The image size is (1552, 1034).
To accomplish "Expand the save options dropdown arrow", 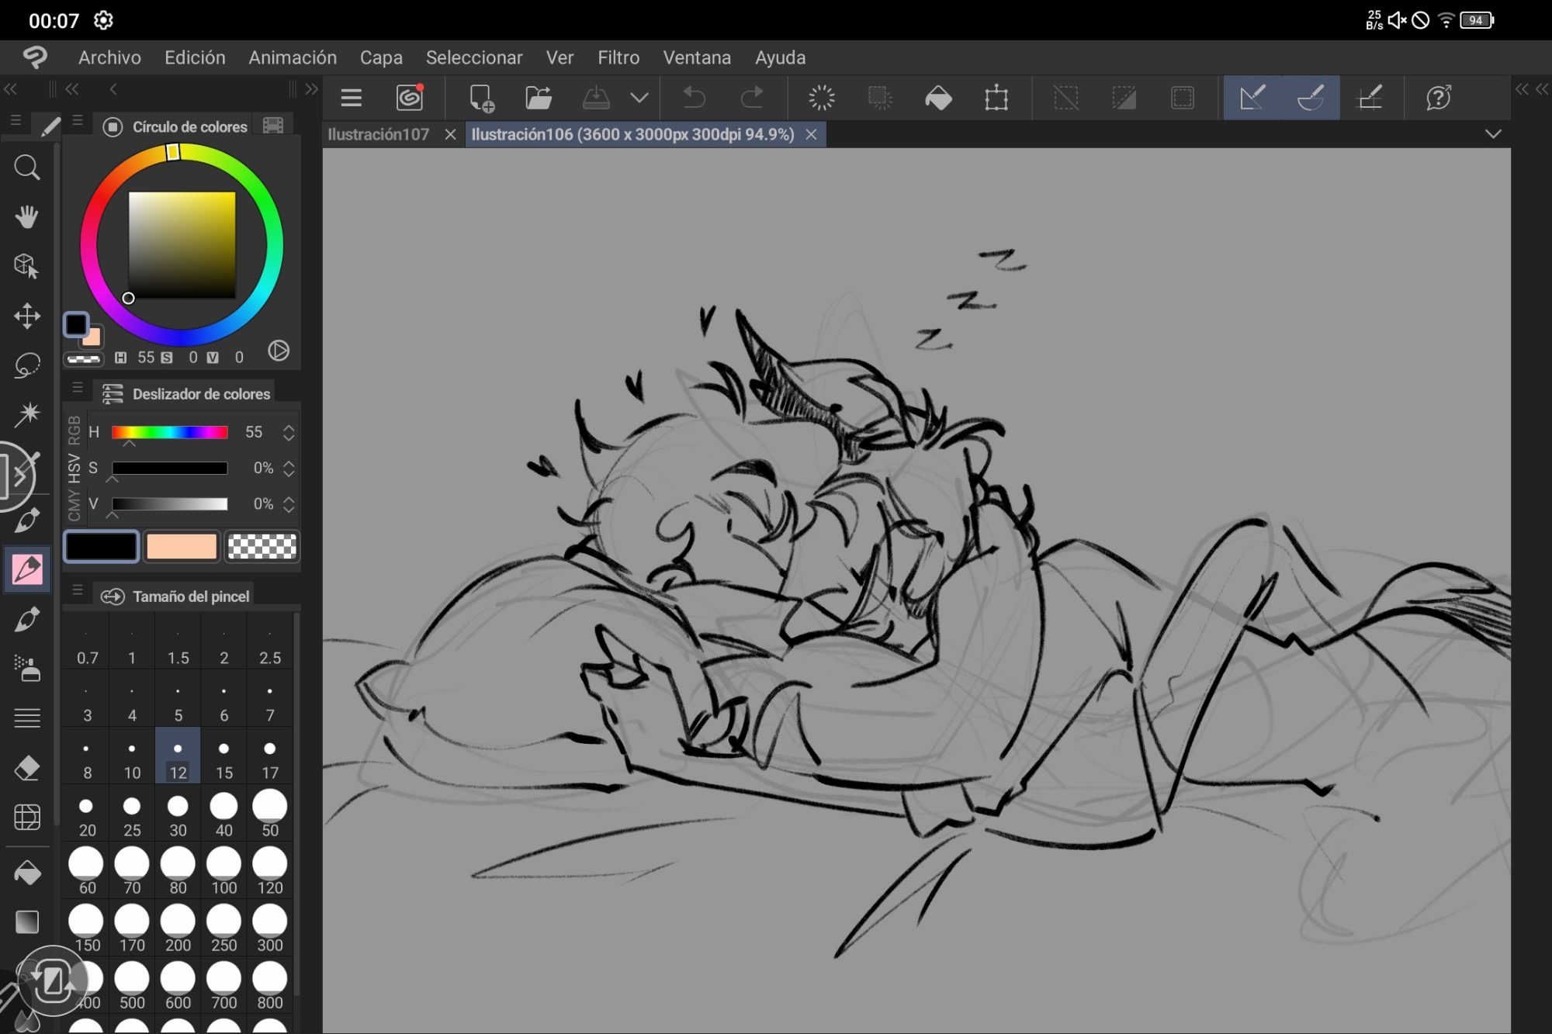I will click(x=639, y=98).
